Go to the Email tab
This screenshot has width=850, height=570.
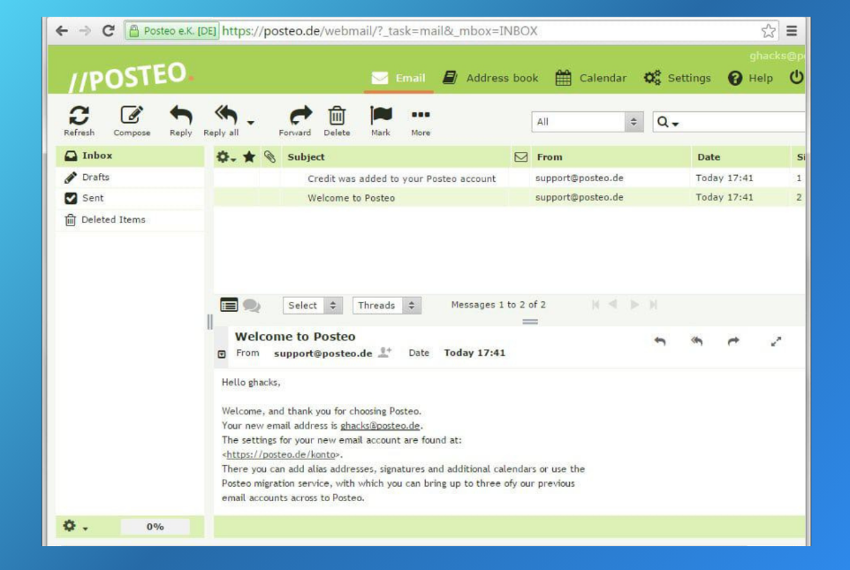pos(398,78)
